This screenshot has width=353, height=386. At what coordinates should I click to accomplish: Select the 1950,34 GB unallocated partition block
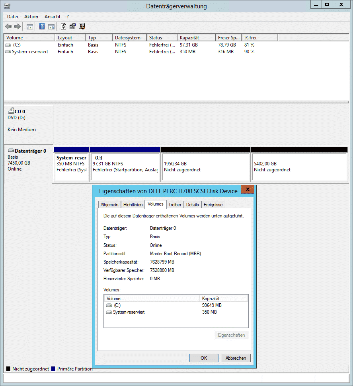pyautogui.click(x=206, y=165)
